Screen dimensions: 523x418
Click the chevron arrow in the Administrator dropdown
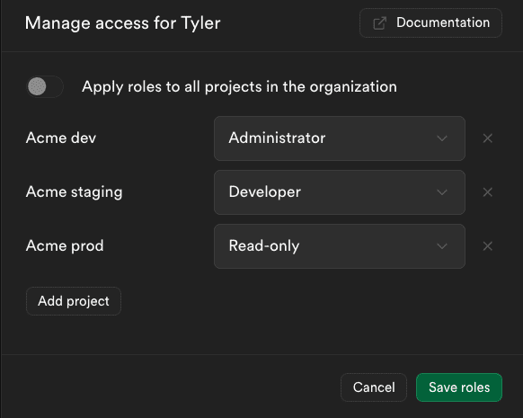442,138
